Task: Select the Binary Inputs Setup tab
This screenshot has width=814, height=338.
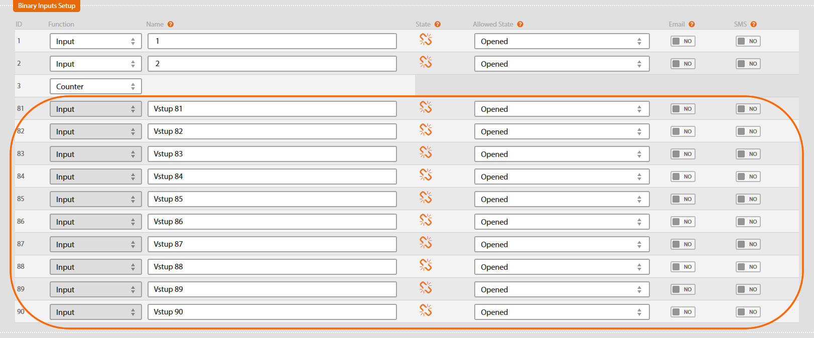Action: point(47,6)
